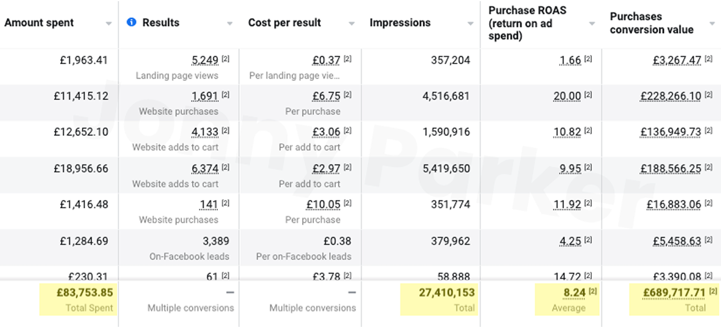Select the £0.37 cost per result value
The image size is (721, 328).
(326, 60)
